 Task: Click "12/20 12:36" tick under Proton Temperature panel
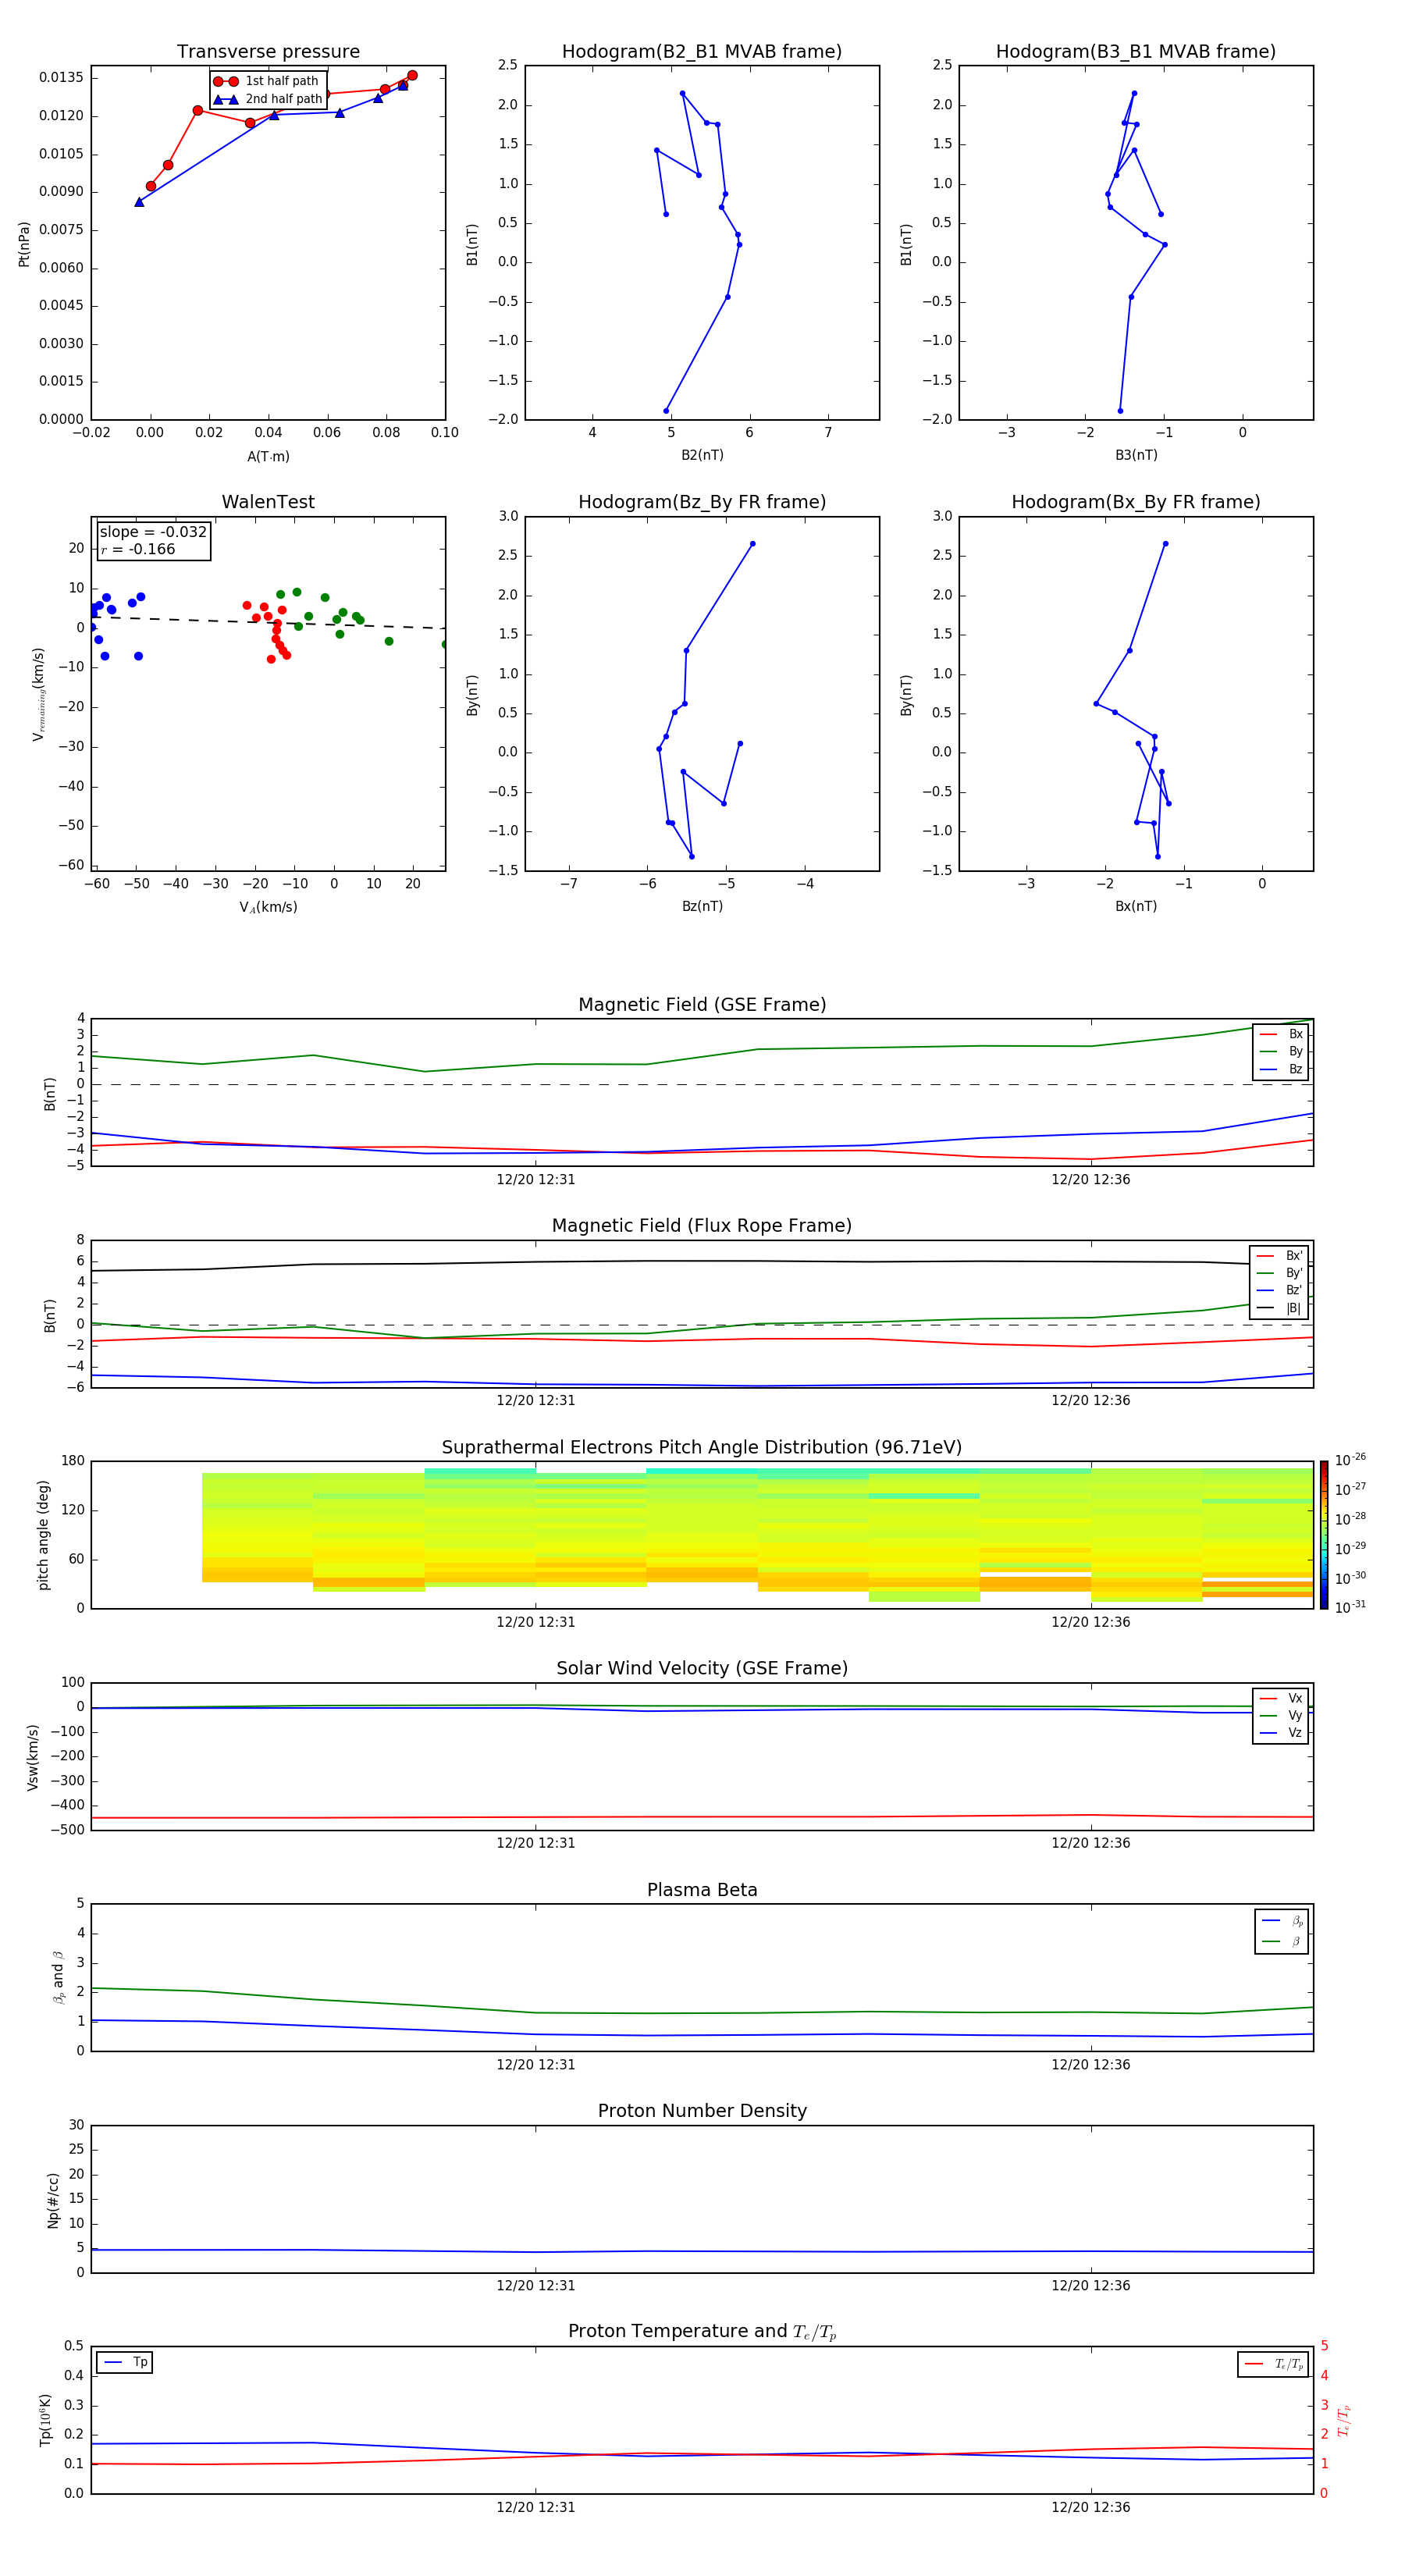1090,2507
